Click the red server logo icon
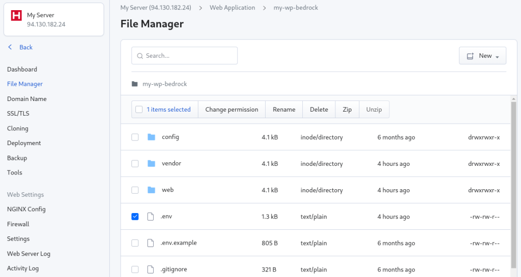 16,15
